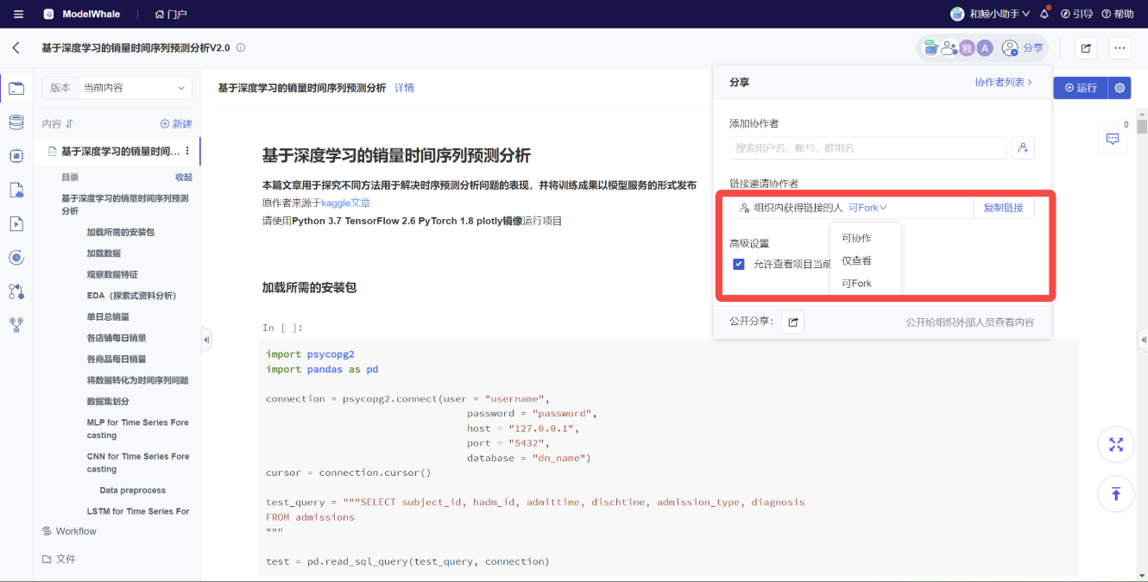The image size is (1148, 582).
Task: Click the 公开分享 share icon button
Action: 792,322
